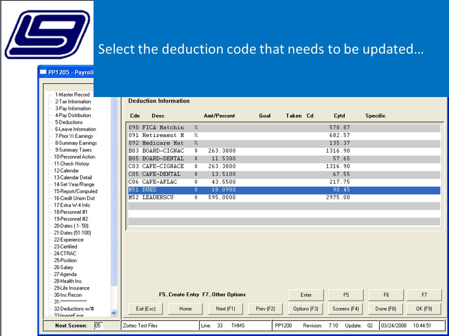Image resolution: width=449 pixels, height=336 pixels.
Task: Click the Enter button
Action: pyautogui.click(x=306, y=295)
